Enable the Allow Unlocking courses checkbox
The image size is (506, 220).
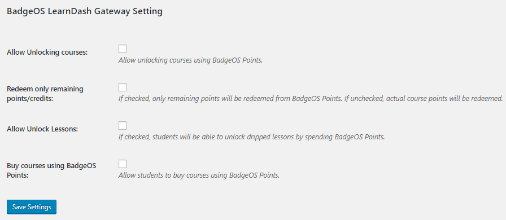pos(123,49)
